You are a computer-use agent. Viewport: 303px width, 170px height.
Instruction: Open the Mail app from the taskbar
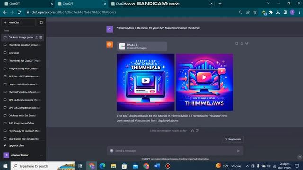click(135, 166)
